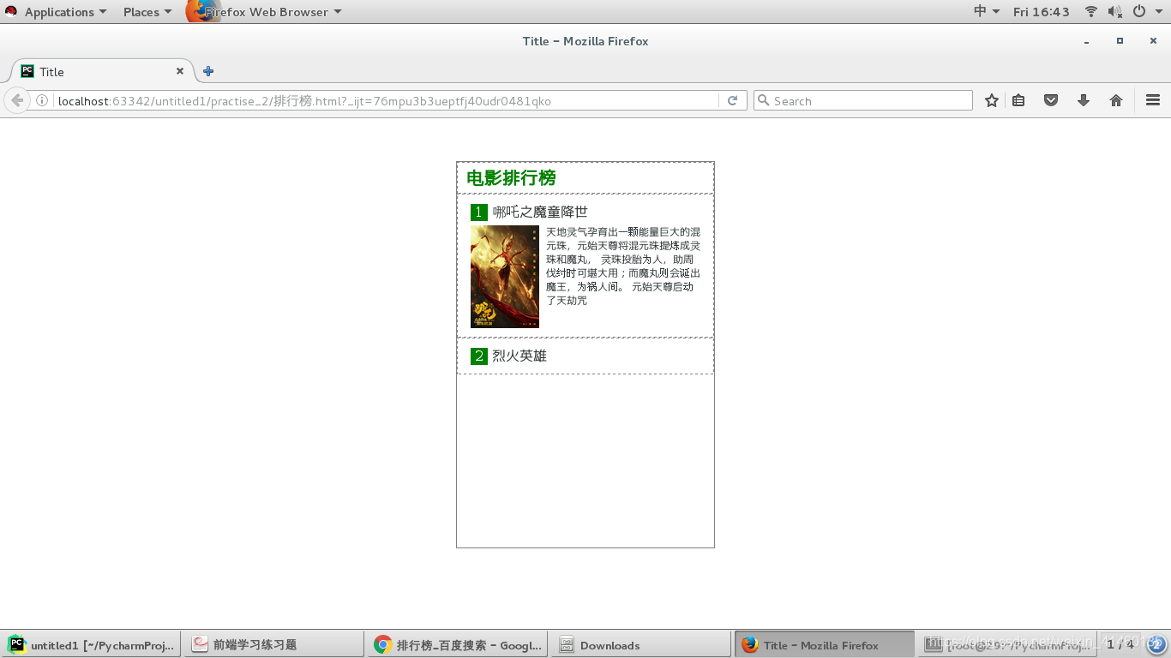Viewport: 1171px width, 658px height.
Task: Bookmark this page with the star icon
Action: coord(992,101)
